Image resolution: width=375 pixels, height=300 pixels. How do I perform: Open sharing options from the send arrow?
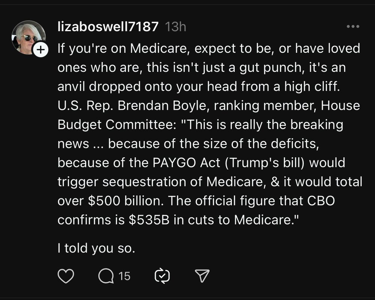pos(202,276)
